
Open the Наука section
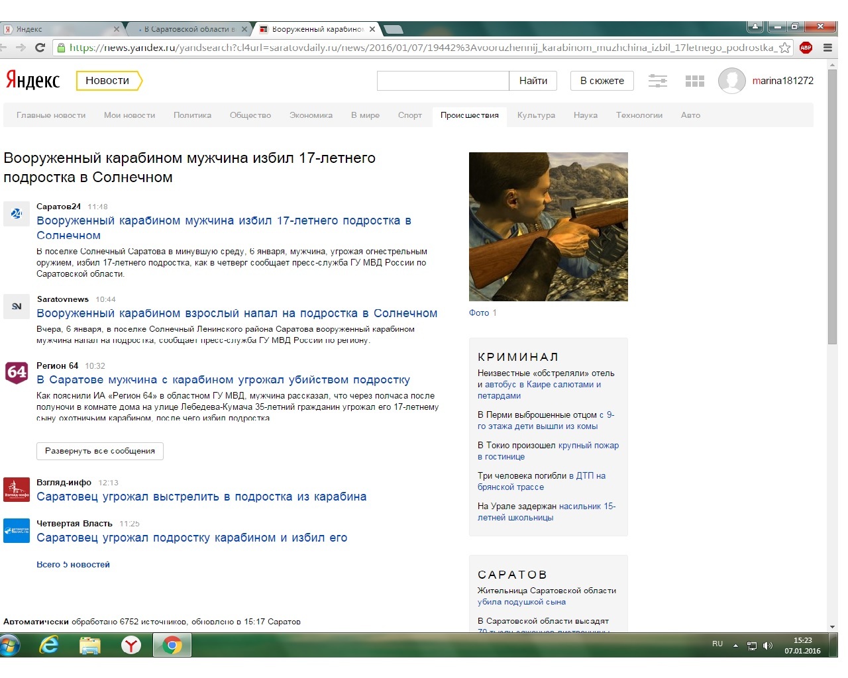(x=586, y=115)
